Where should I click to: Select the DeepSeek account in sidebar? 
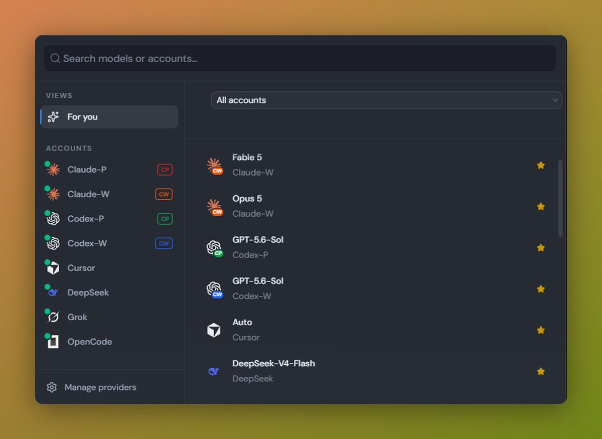tap(109, 292)
